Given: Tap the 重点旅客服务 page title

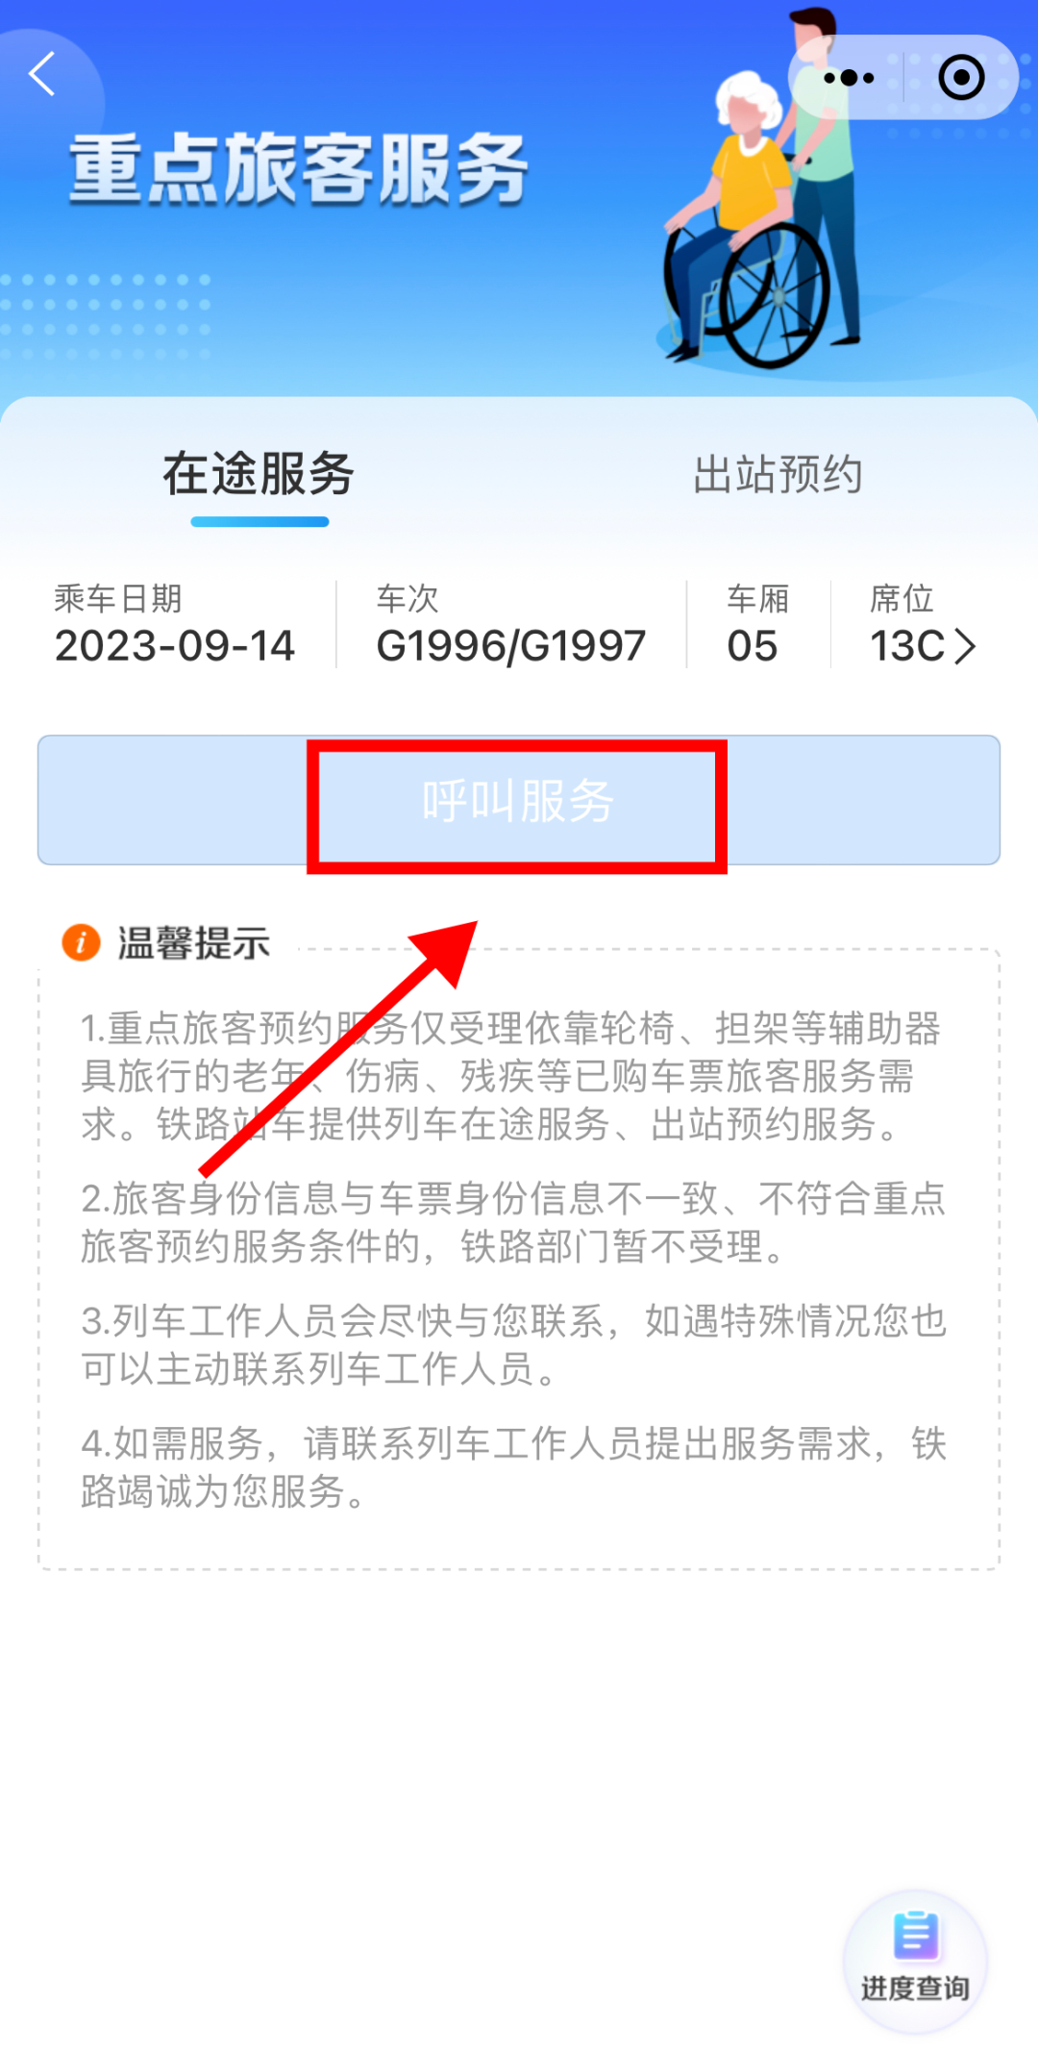Looking at the screenshot, I should 299,169.
